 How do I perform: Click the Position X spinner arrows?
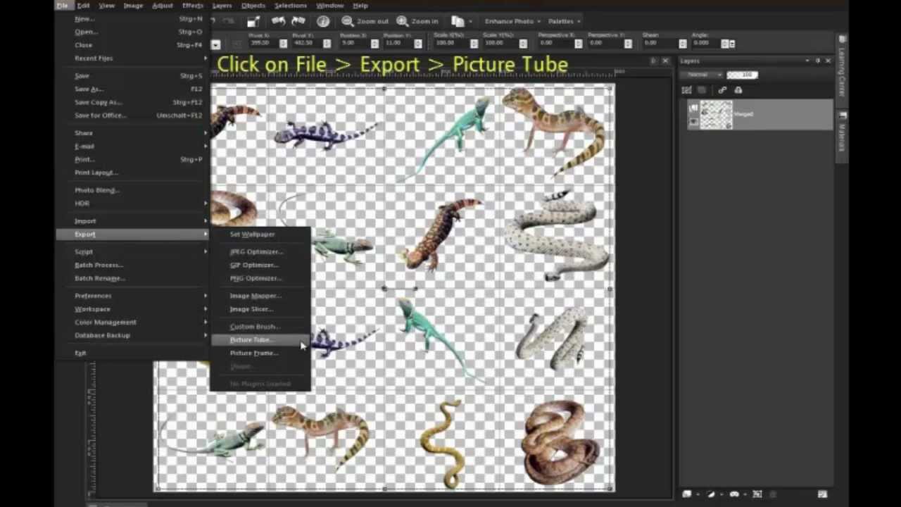[x=374, y=44]
